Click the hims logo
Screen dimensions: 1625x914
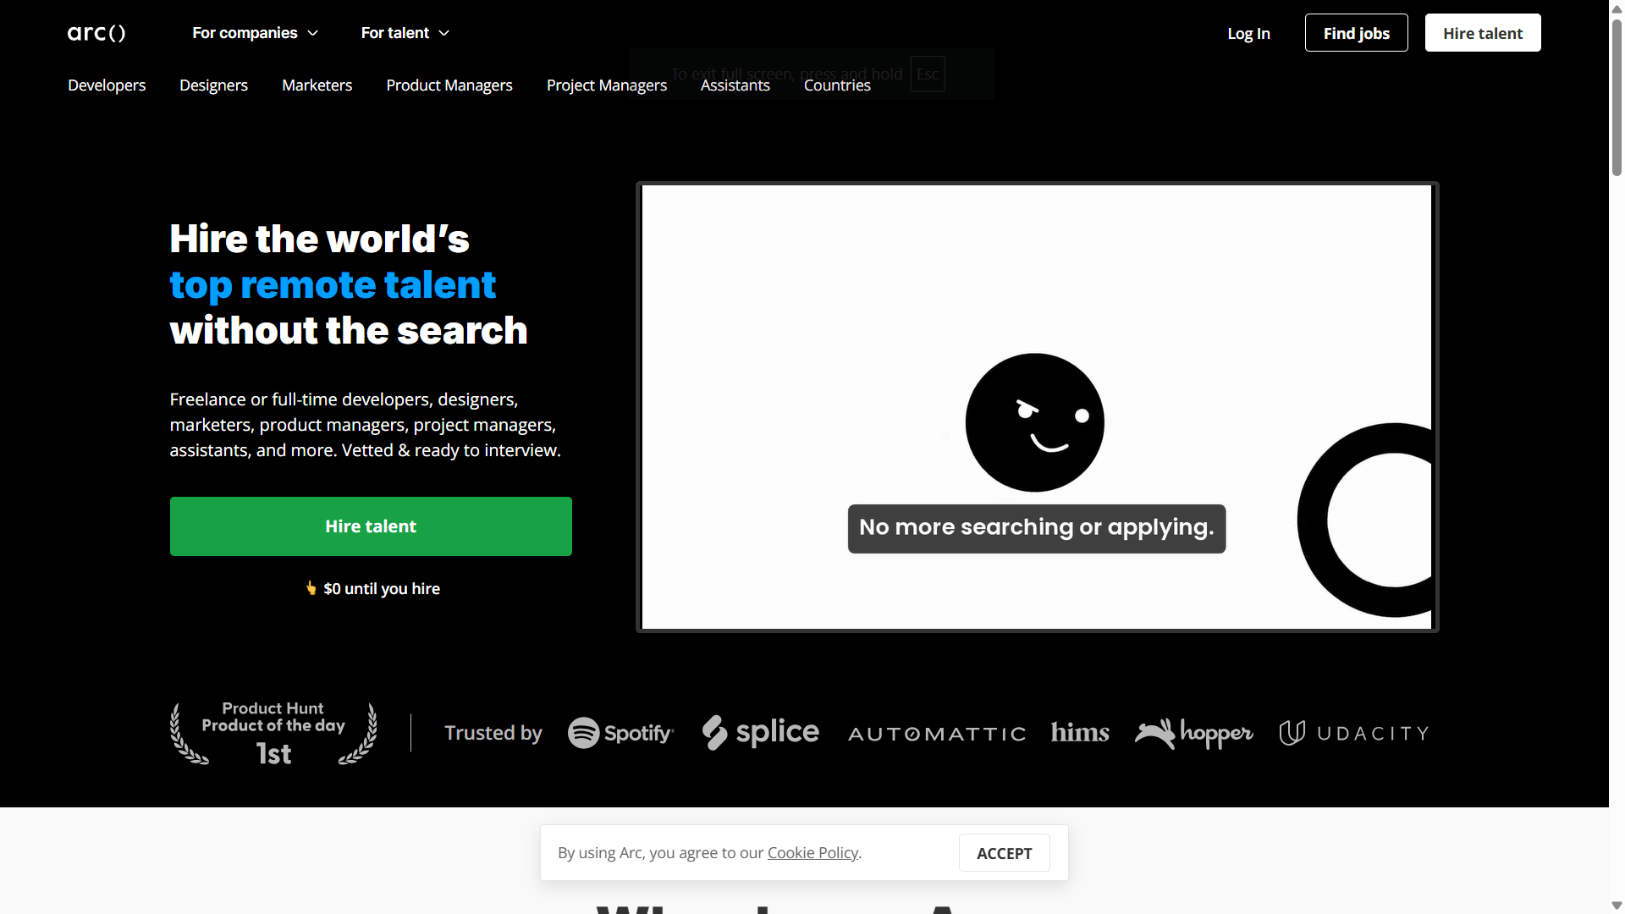point(1079,733)
